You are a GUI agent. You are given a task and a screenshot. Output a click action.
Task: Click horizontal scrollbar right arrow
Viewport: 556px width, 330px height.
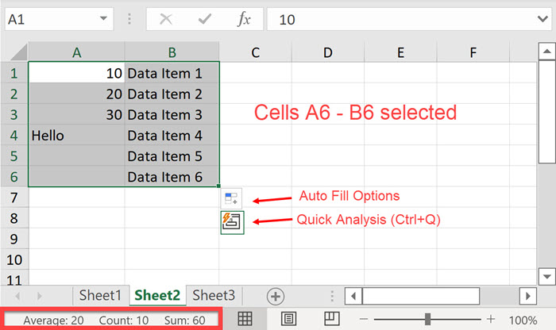click(x=528, y=296)
